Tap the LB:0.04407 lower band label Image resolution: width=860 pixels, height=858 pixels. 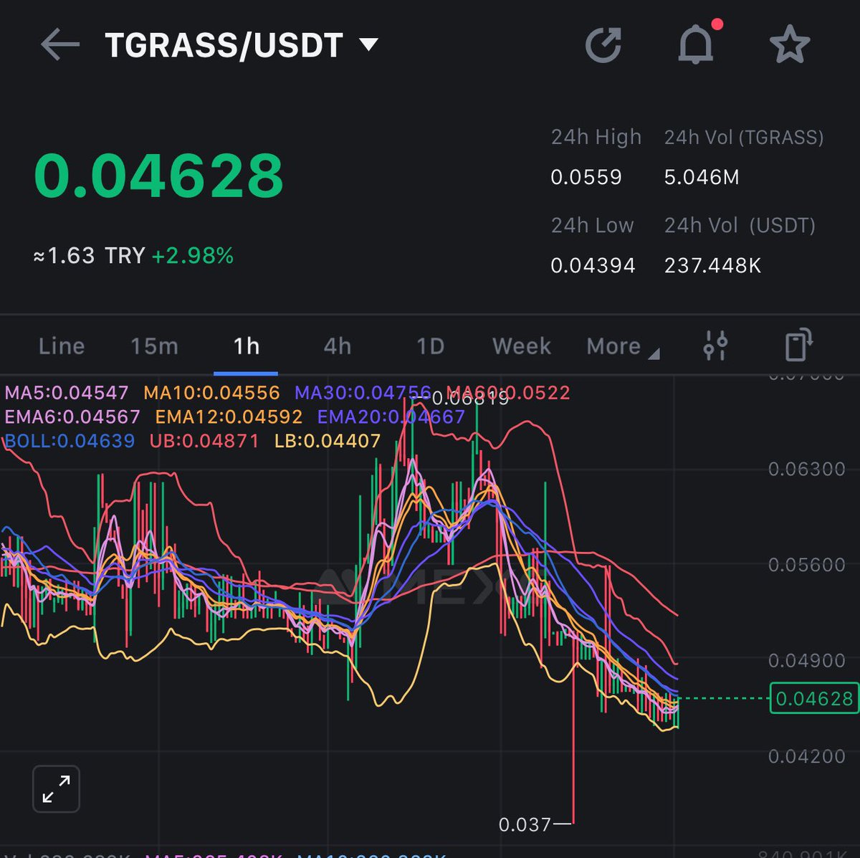pos(328,440)
